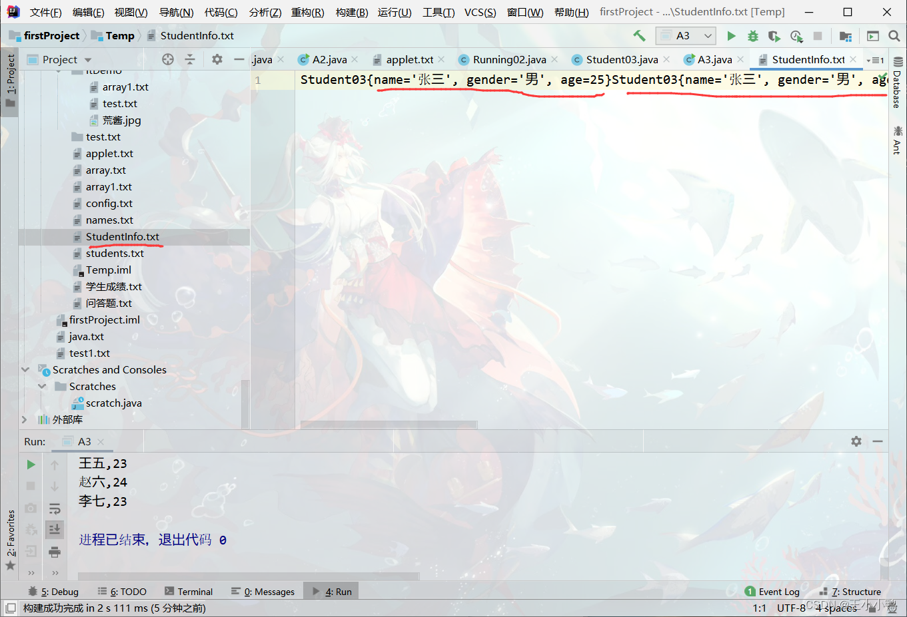The height and width of the screenshot is (617, 907).
Task: Collapse all icon in Project panel
Action: coord(190,59)
